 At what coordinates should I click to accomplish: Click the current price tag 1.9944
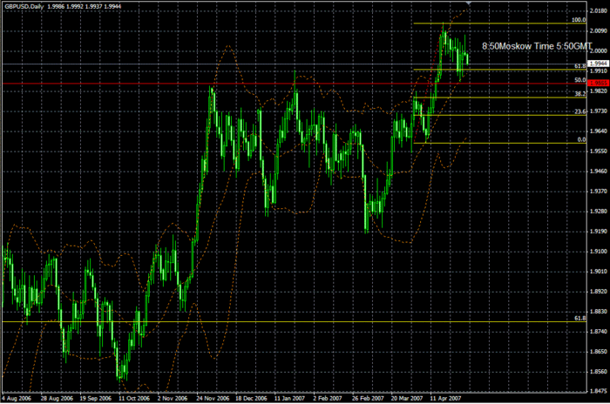point(599,64)
